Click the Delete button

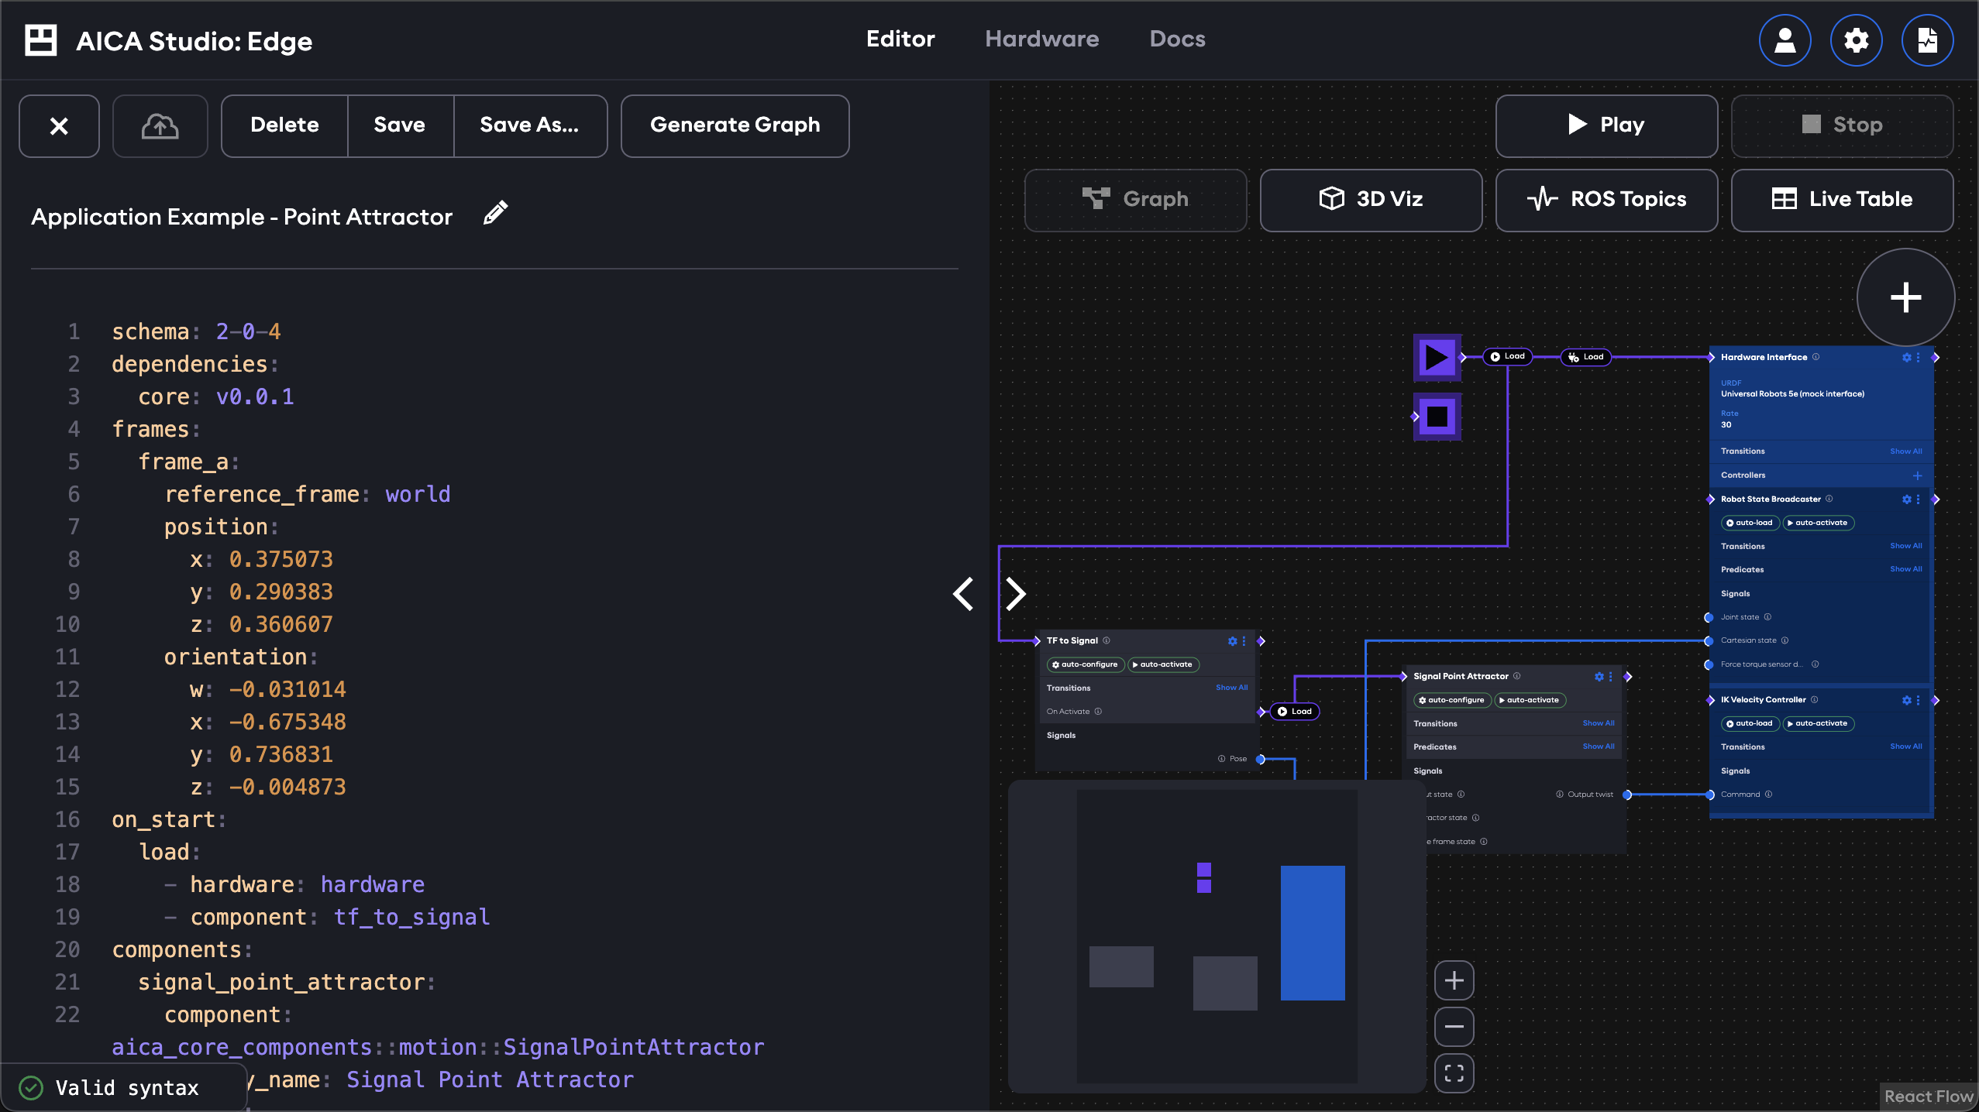pyautogui.click(x=284, y=126)
